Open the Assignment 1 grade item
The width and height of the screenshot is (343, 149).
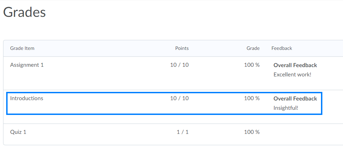pyautogui.click(x=27, y=65)
